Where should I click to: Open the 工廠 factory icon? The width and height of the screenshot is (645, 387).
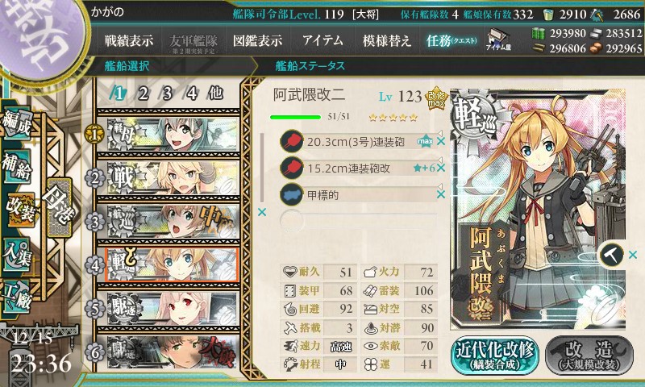[17, 296]
